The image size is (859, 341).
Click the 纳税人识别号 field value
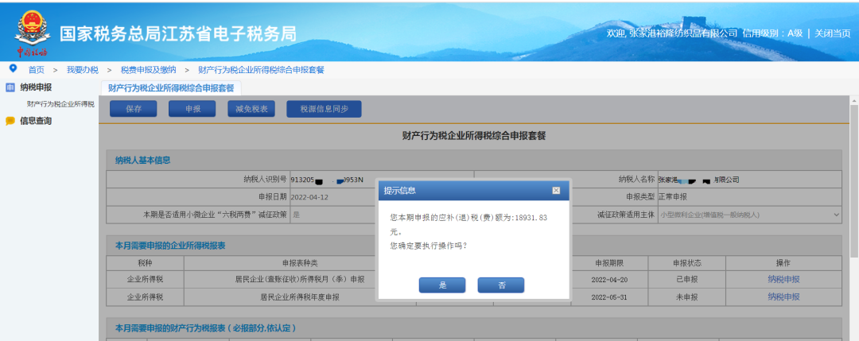327,180
